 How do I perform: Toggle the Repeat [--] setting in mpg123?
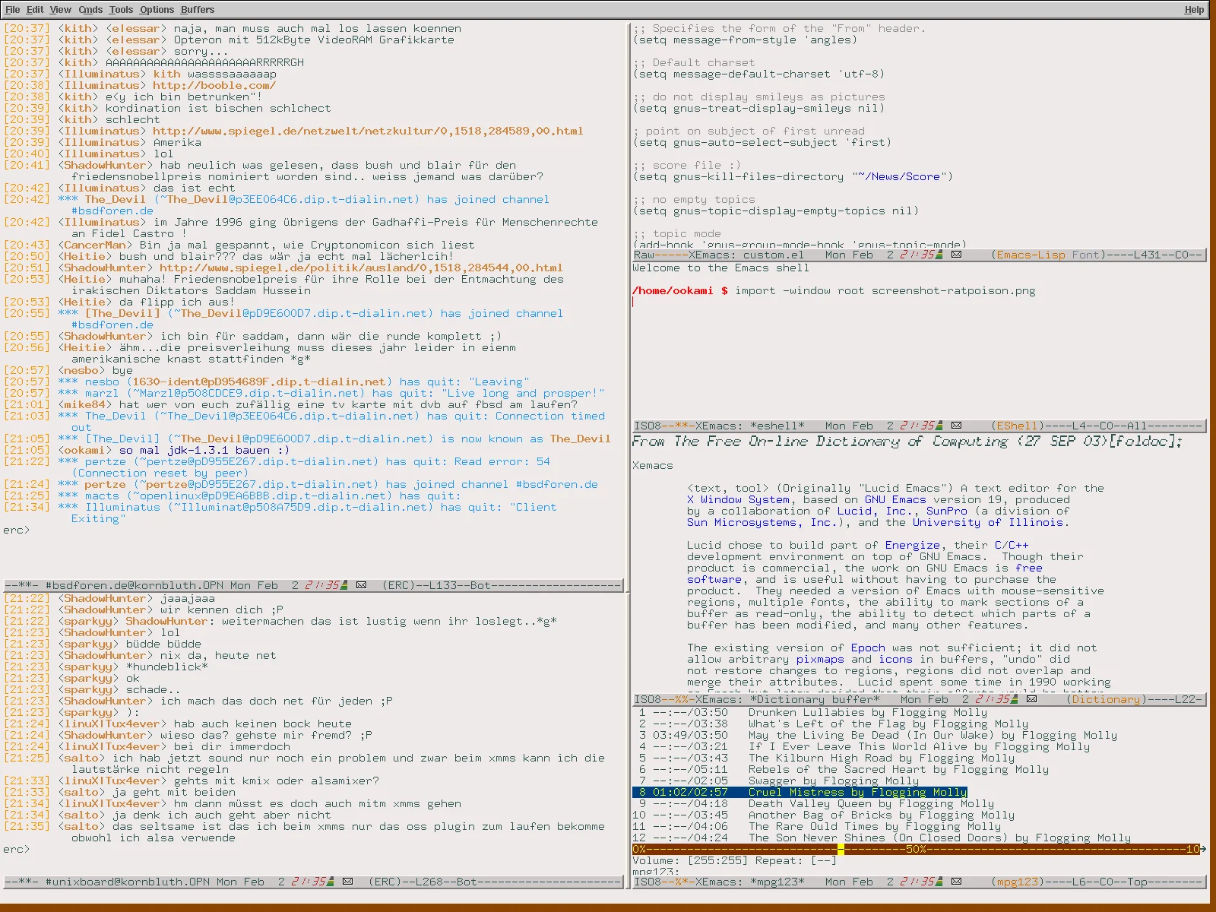(x=824, y=861)
